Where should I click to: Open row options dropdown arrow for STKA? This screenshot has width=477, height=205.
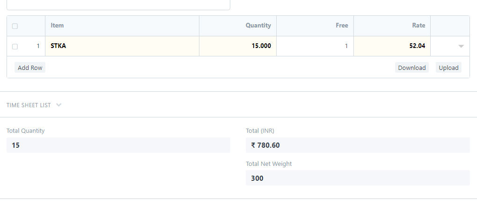[x=461, y=46]
